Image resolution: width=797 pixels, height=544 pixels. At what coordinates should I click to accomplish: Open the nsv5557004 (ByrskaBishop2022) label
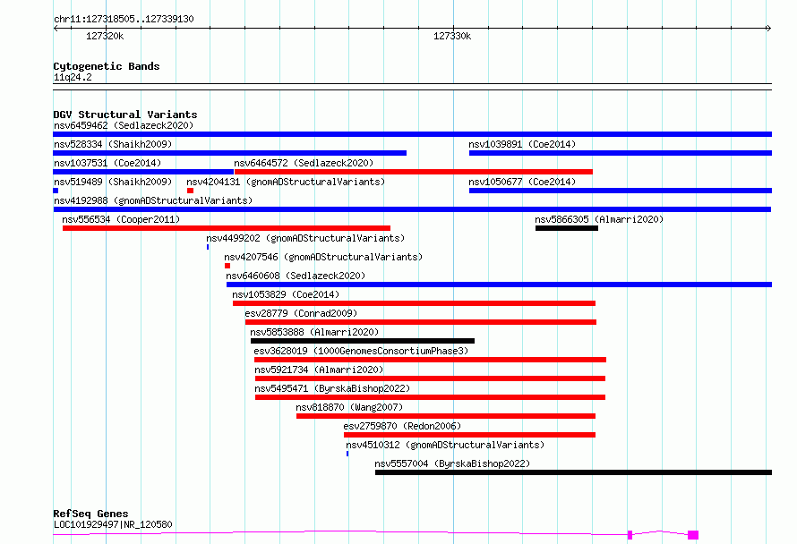(452, 463)
